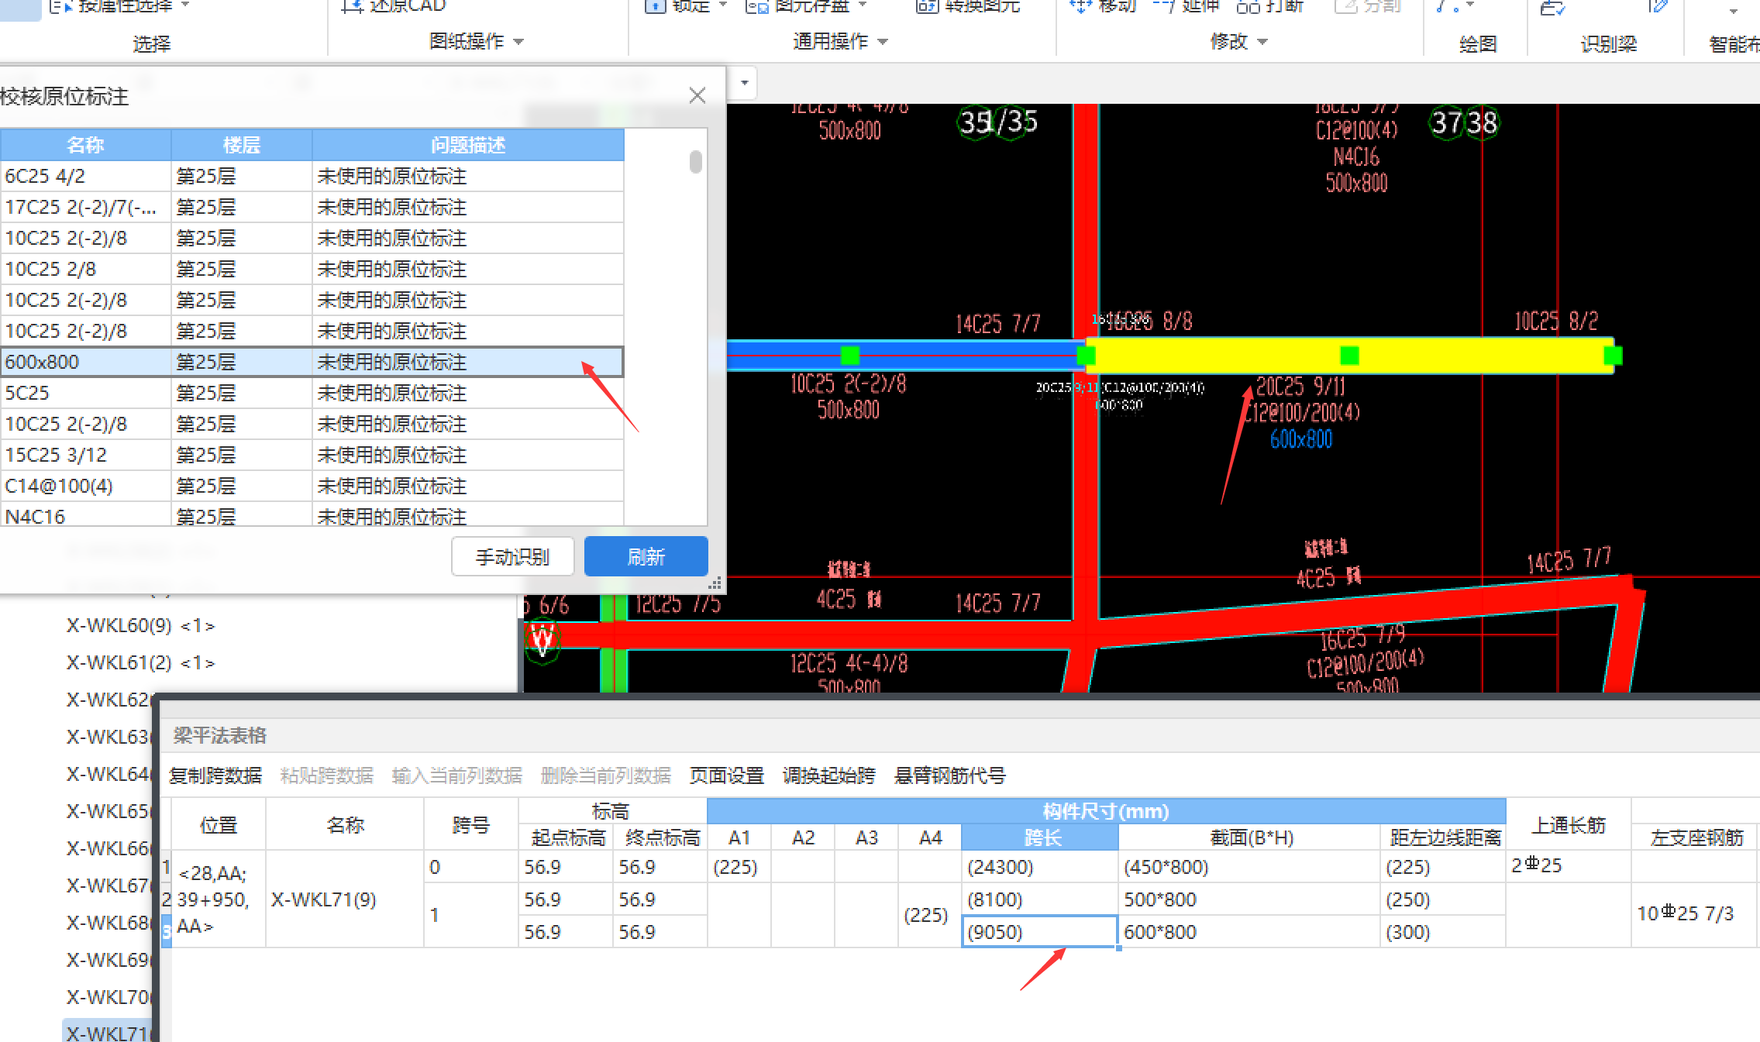
Task: Click the 刷新 button
Action: (x=646, y=556)
